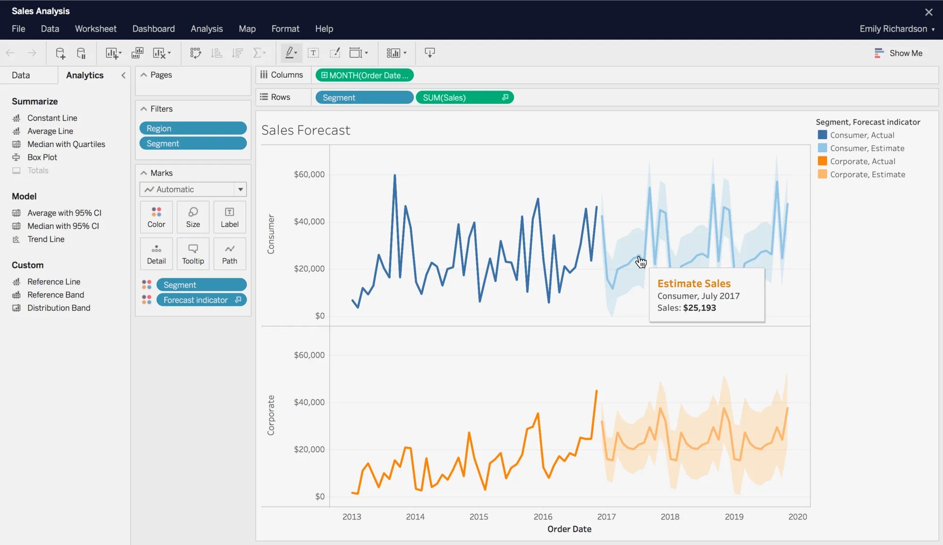Switch to the Data pane tab

(x=21, y=75)
